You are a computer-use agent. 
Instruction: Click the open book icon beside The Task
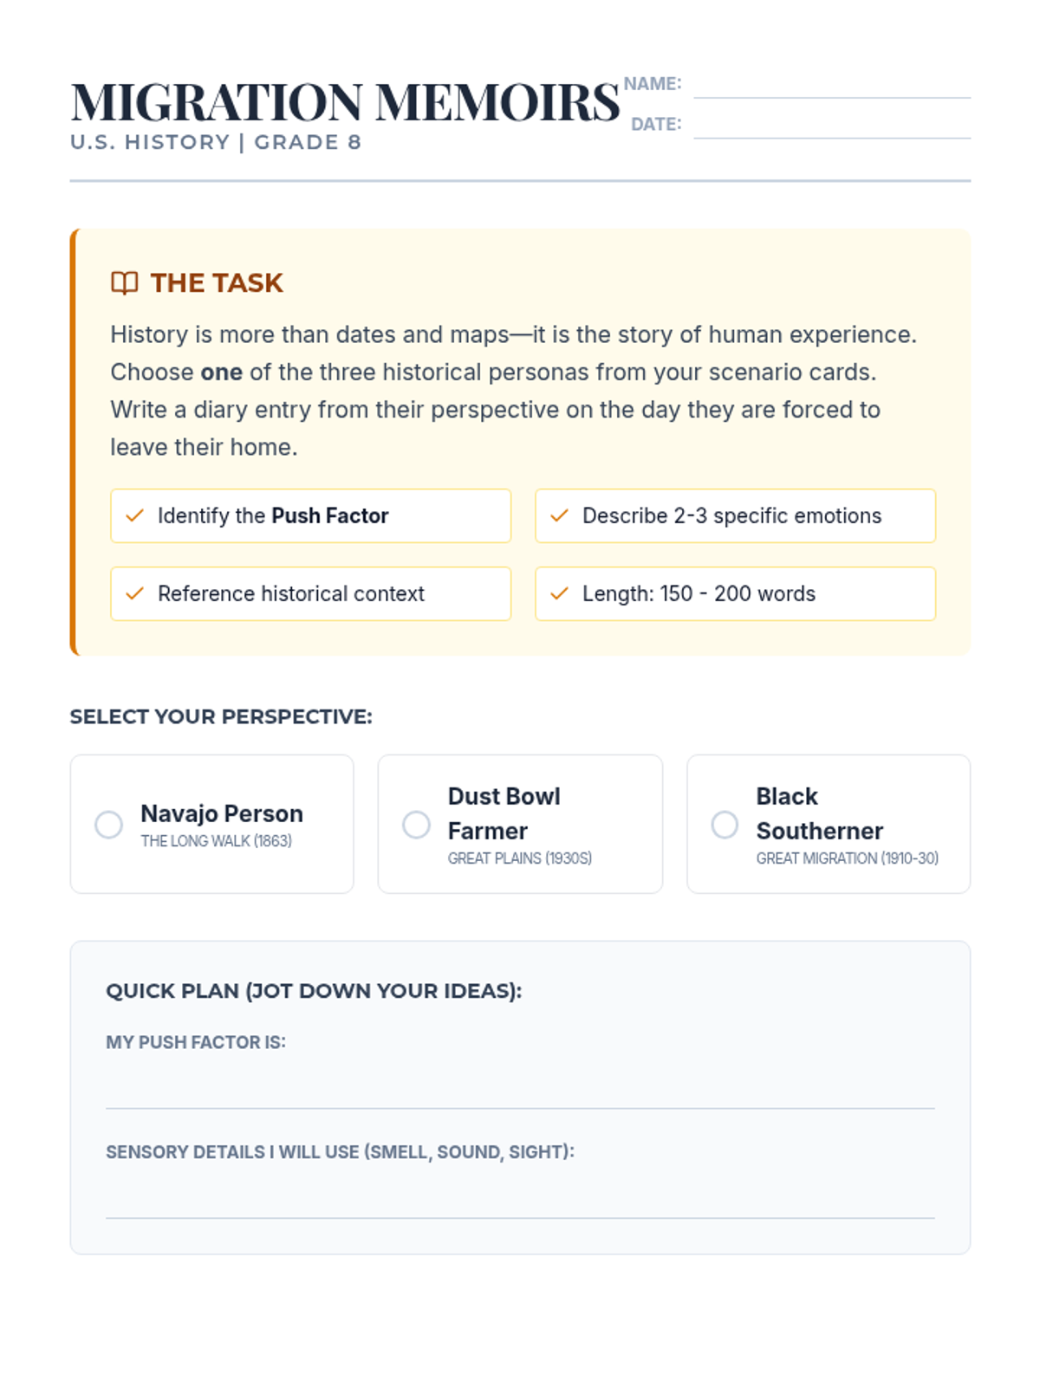[125, 283]
